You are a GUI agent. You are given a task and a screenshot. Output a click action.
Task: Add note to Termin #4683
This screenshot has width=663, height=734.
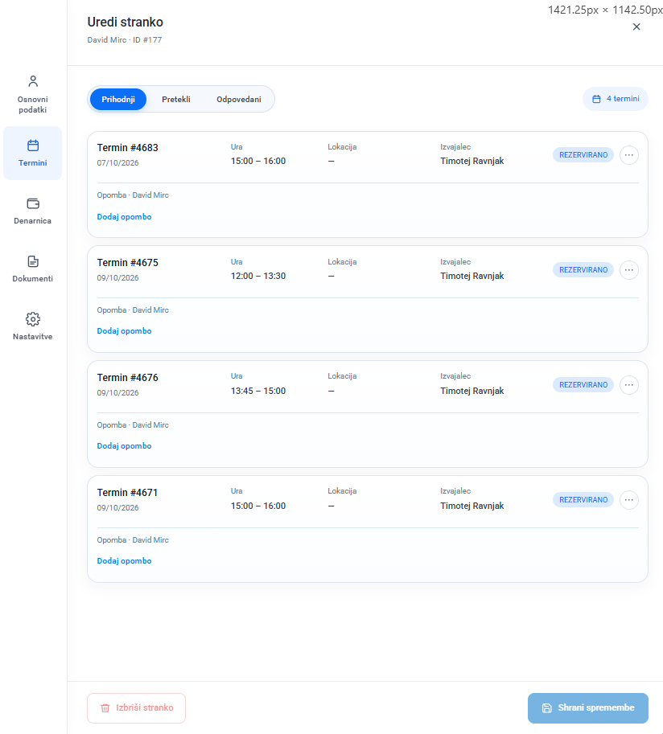(x=124, y=217)
